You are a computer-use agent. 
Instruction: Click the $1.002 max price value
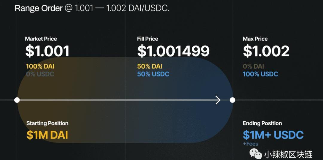point(266,51)
